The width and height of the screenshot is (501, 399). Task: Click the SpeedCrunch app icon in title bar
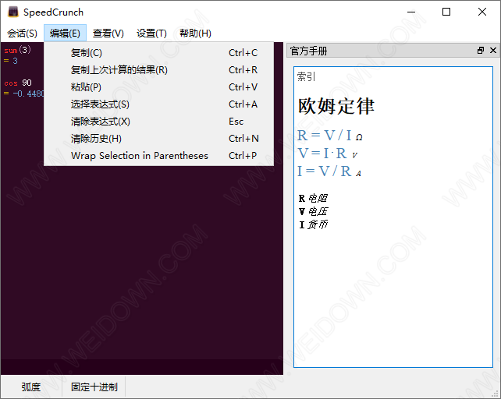pyautogui.click(x=12, y=12)
